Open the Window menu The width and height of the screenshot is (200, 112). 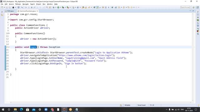point(50,4)
